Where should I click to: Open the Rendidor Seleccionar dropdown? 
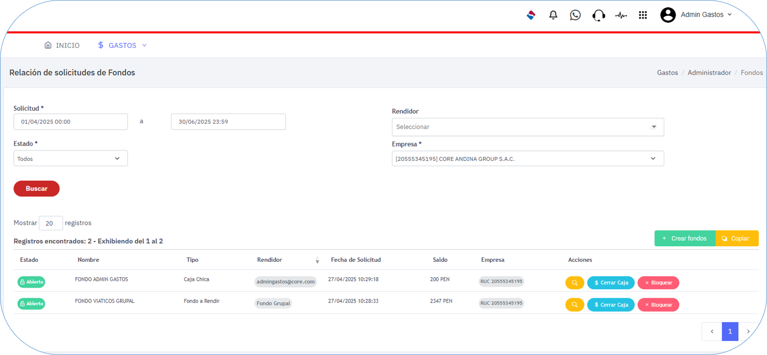(x=528, y=127)
